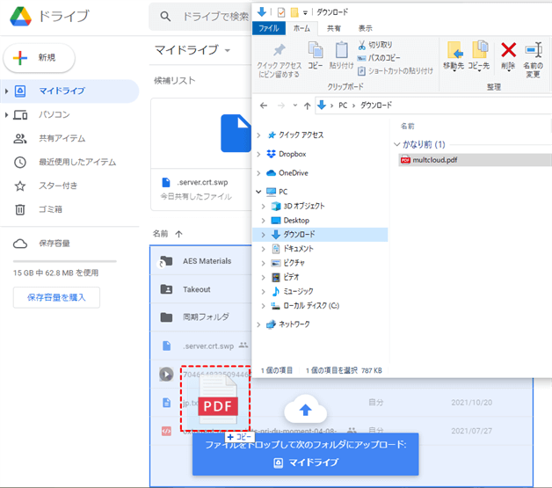Click the Cut (切り取り) scissors icon

pos(362,44)
